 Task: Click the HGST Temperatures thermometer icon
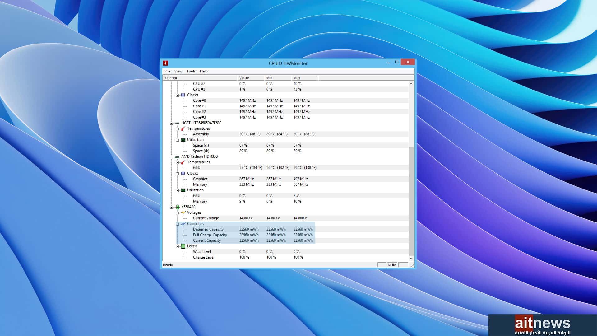pos(183,128)
